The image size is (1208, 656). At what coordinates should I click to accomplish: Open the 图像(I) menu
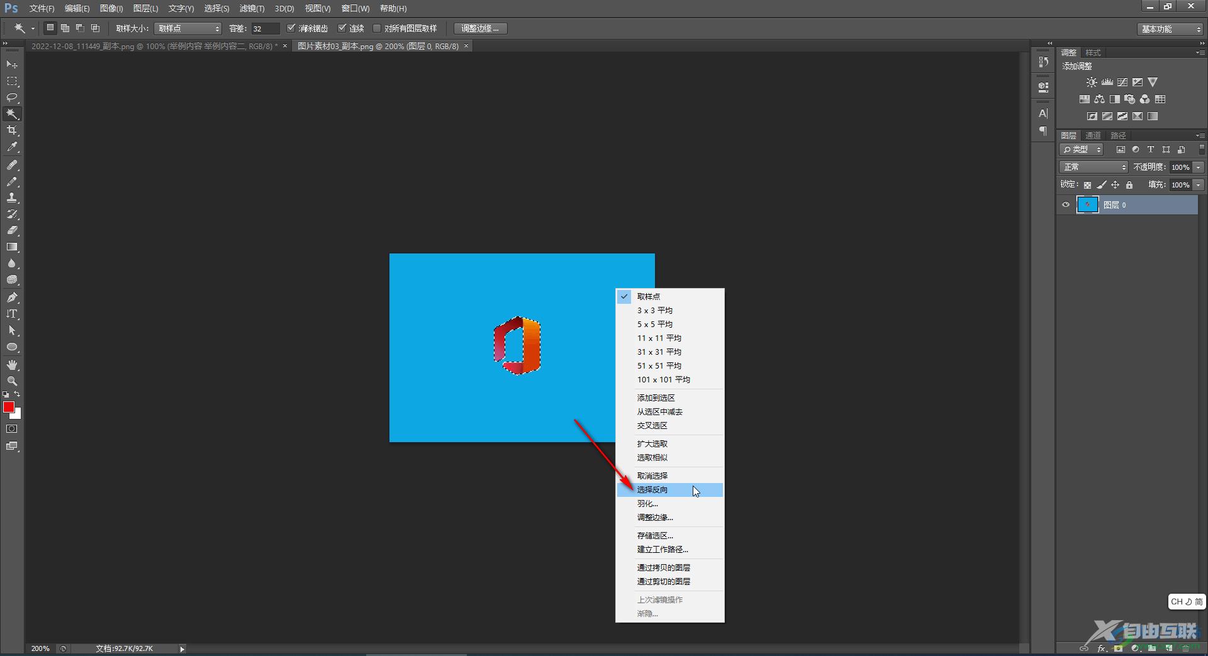point(111,9)
